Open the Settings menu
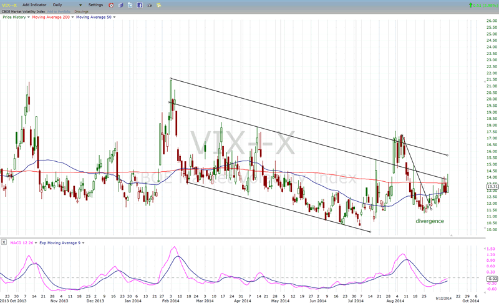 coord(95,5)
